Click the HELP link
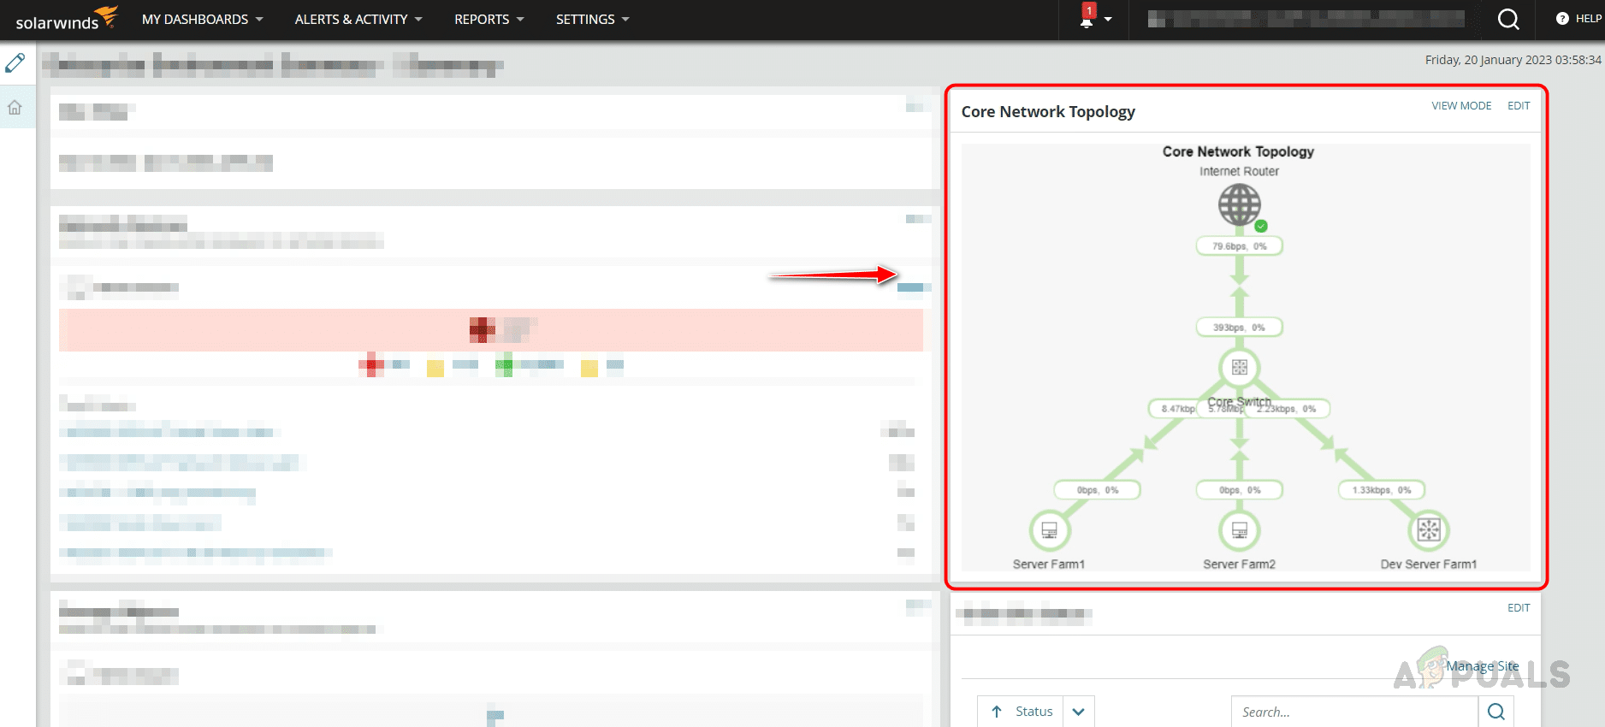 tap(1589, 19)
